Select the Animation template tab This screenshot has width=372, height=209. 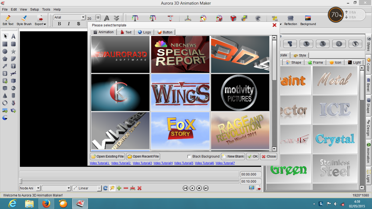pyautogui.click(x=103, y=32)
